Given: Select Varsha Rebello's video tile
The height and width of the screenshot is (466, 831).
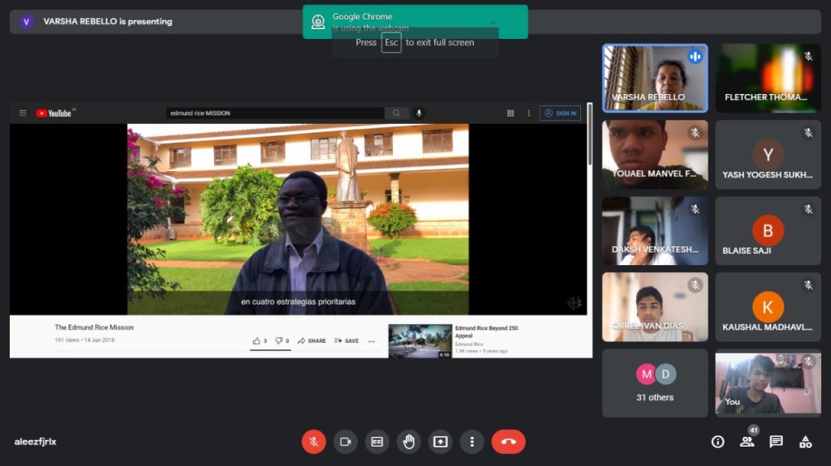Looking at the screenshot, I should (655, 78).
